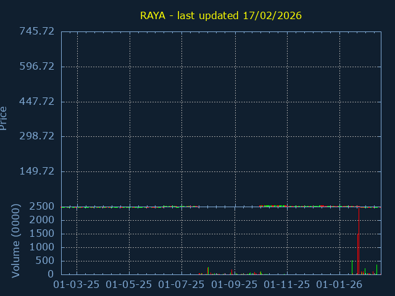Viewport: 395px width, 296px height.
Task: Click the 447.72 price axis label
Action: 37,101
